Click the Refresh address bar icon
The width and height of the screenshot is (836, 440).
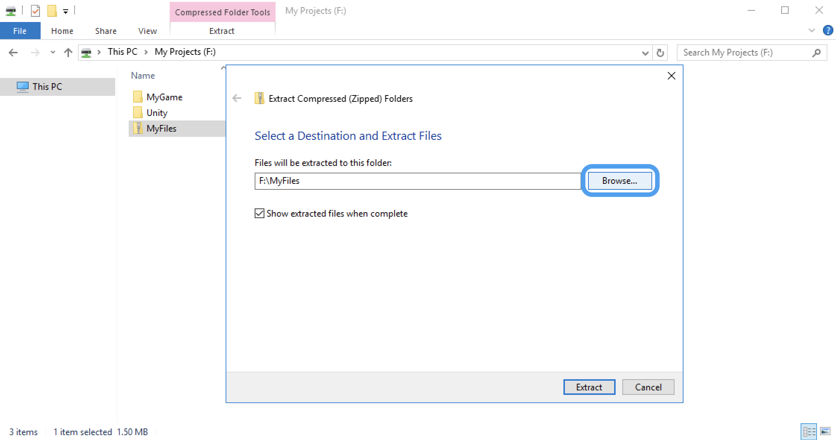pos(660,53)
